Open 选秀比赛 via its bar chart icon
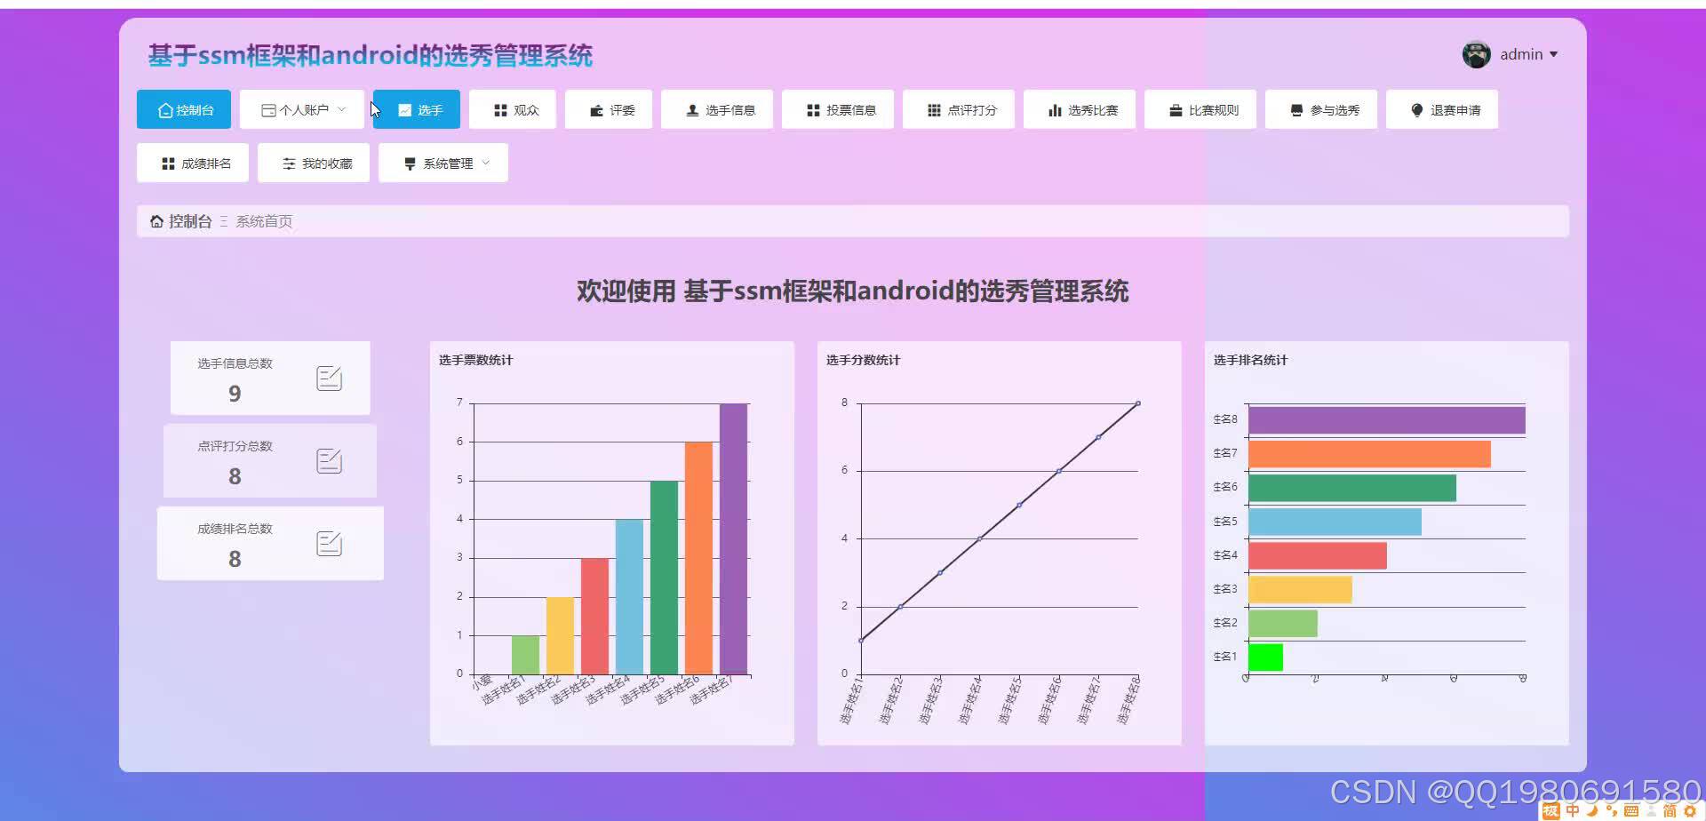 tap(1055, 109)
